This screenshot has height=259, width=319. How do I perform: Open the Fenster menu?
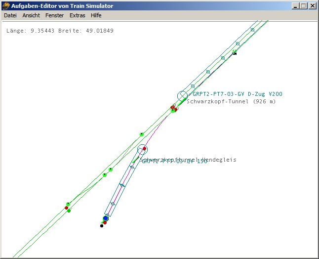click(54, 15)
